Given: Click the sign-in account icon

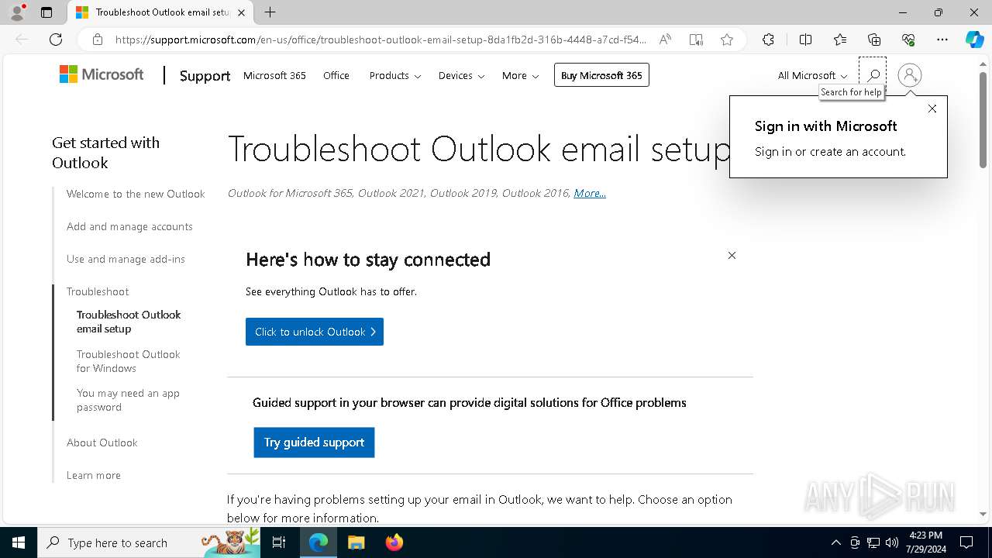Looking at the screenshot, I should pos(910,75).
